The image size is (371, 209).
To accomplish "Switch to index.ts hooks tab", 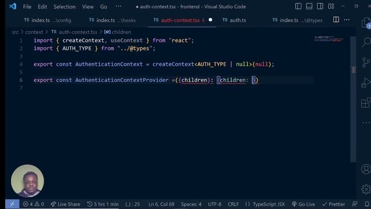I will click(x=112, y=20).
